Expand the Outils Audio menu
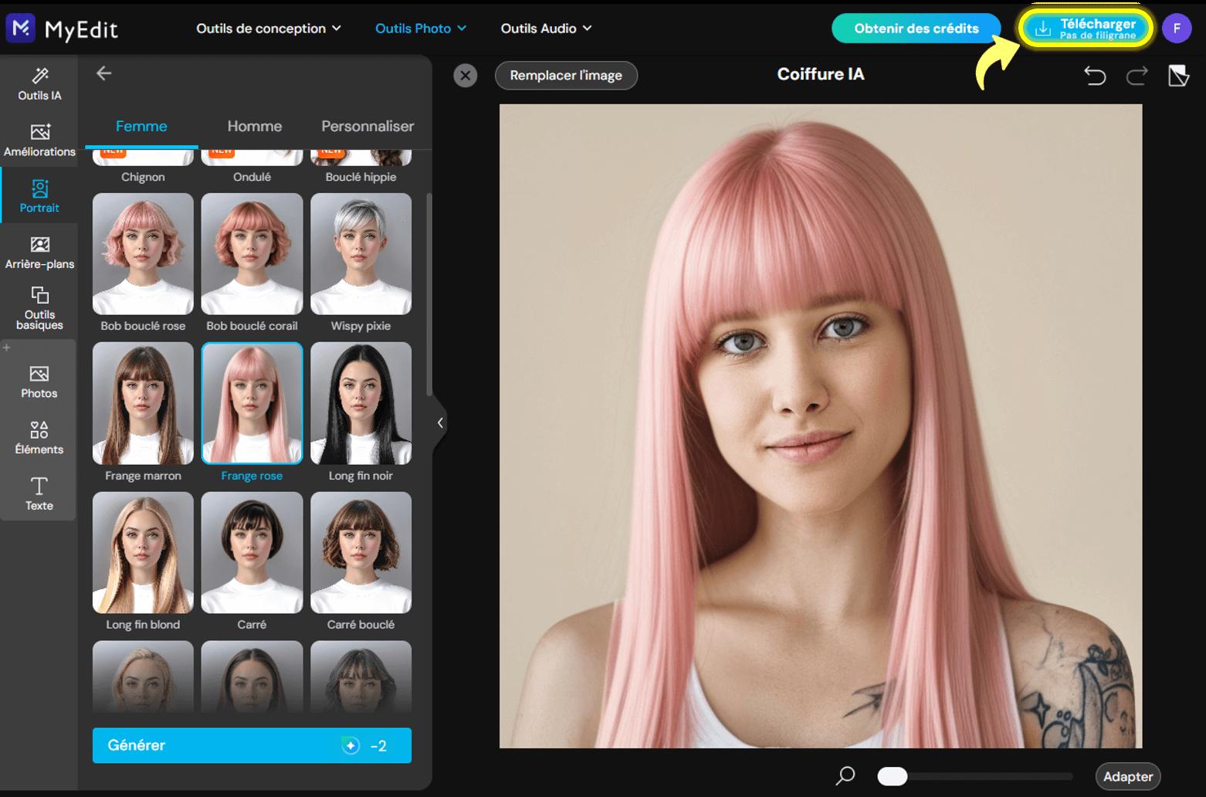Image resolution: width=1206 pixels, height=797 pixels. 546,29
